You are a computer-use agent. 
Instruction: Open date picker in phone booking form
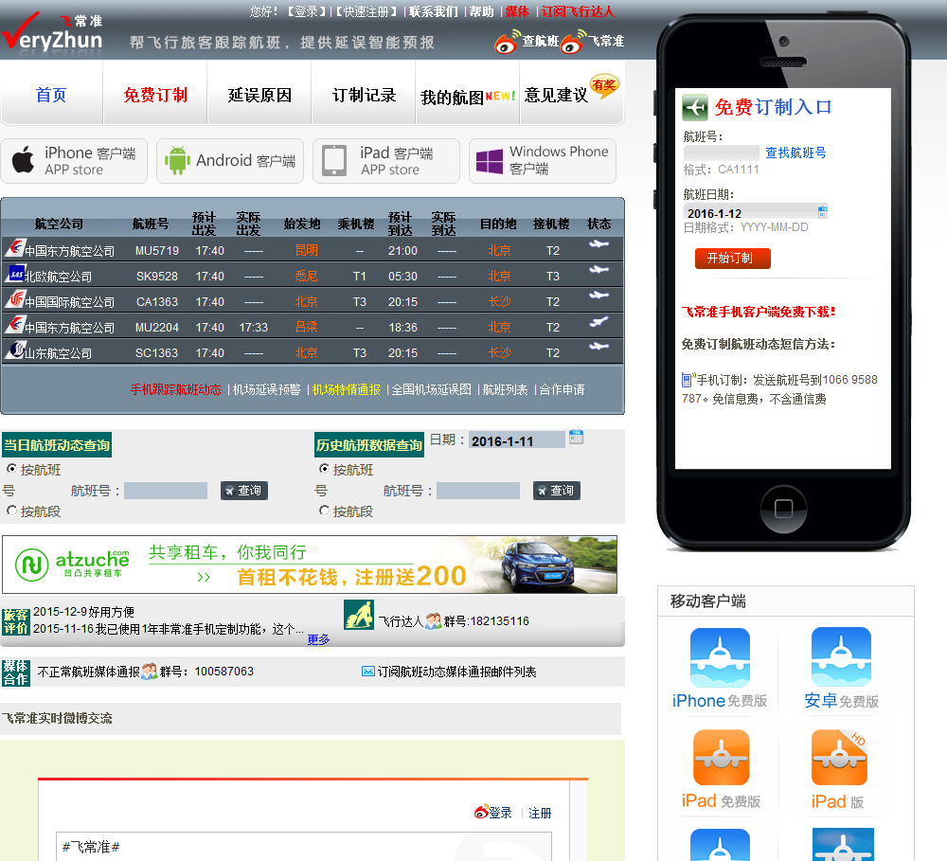click(x=822, y=211)
